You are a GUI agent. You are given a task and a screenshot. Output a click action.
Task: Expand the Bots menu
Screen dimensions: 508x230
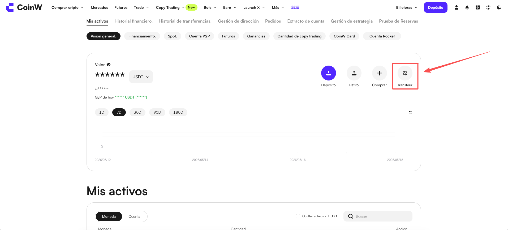tap(210, 7)
